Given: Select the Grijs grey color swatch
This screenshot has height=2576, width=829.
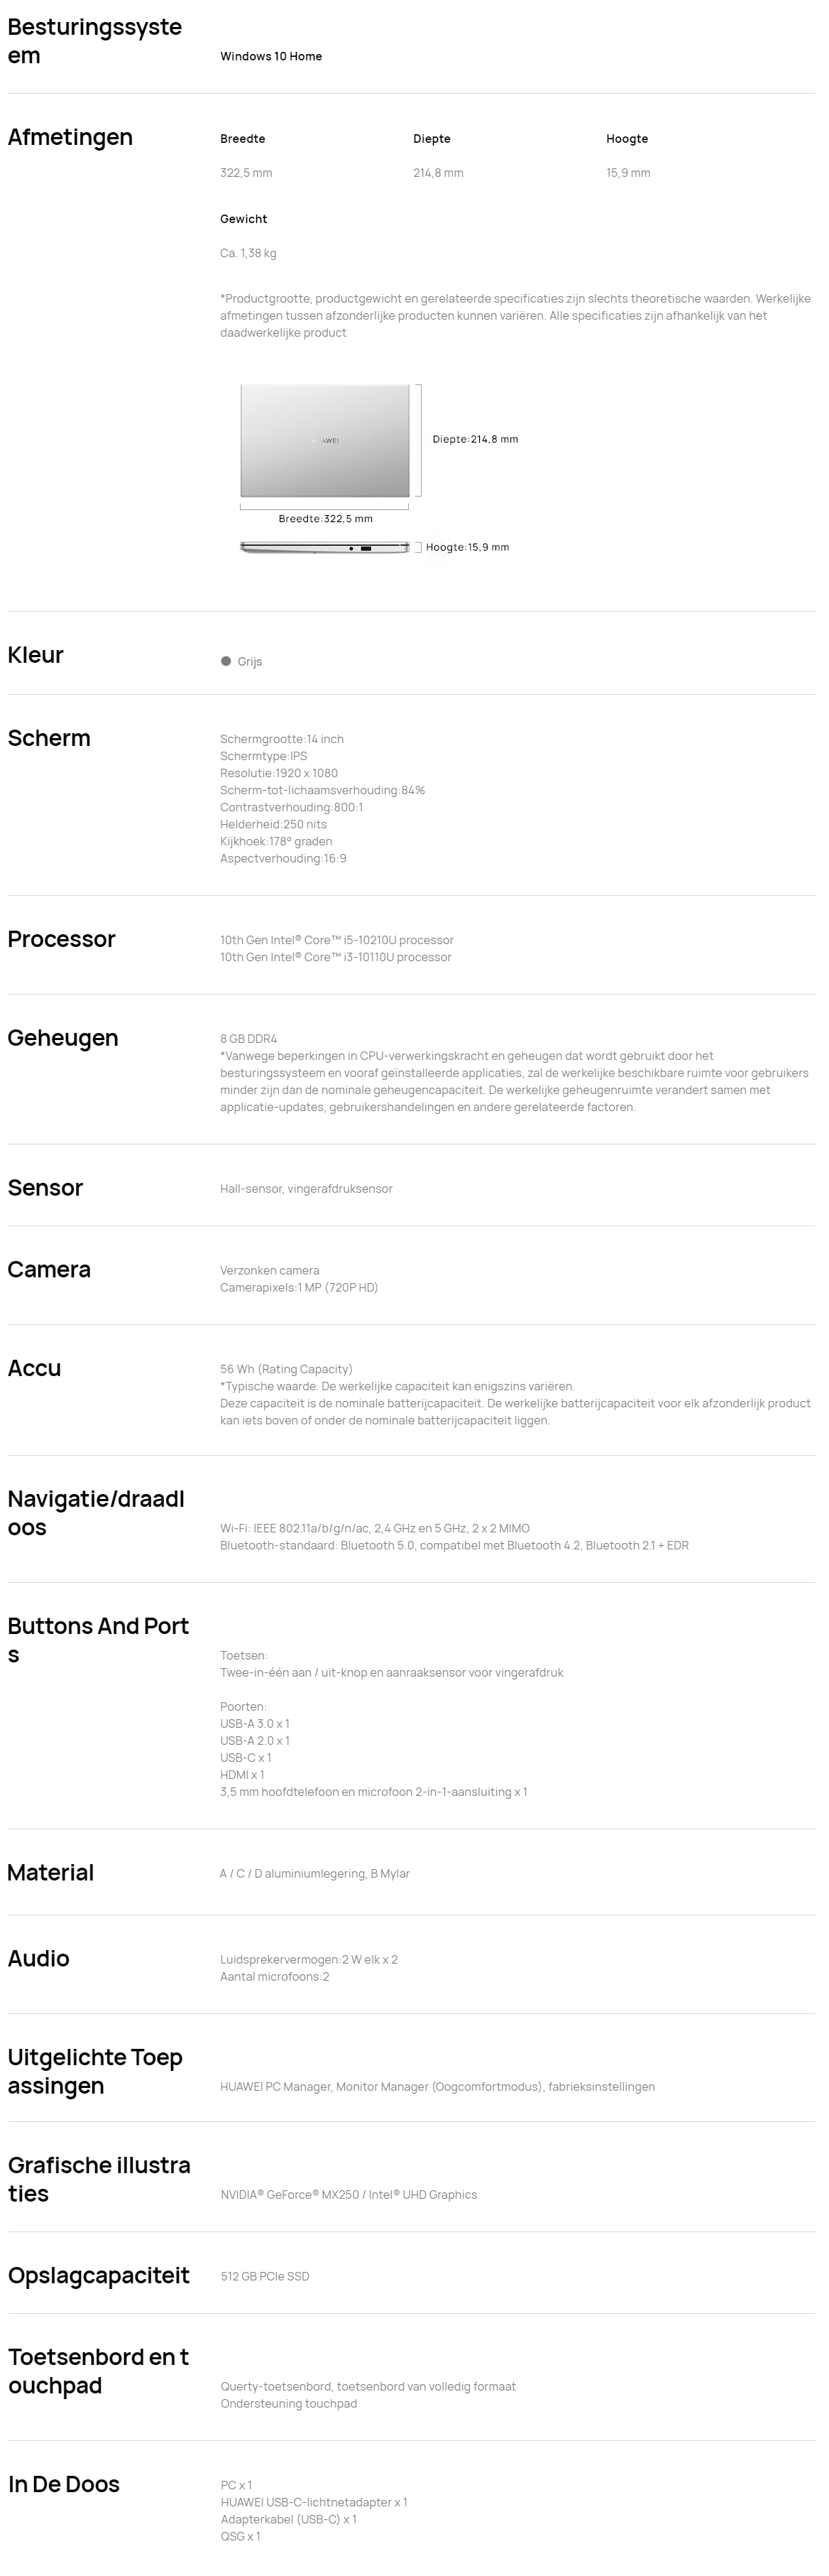Looking at the screenshot, I should click(226, 661).
